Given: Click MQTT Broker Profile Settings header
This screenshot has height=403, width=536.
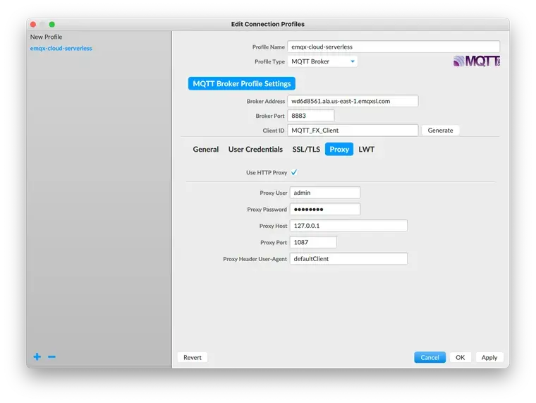Looking at the screenshot, I should click(242, 83).
